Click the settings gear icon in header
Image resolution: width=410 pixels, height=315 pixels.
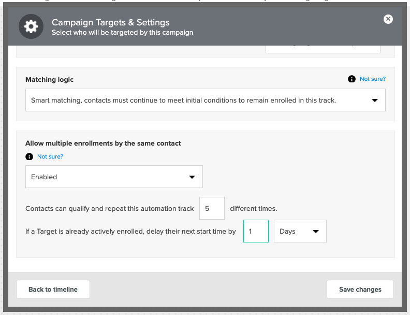(31, 26)
